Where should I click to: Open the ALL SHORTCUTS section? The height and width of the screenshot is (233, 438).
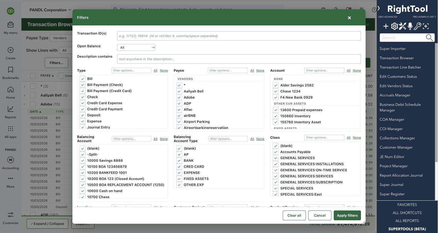pos(407,213)
